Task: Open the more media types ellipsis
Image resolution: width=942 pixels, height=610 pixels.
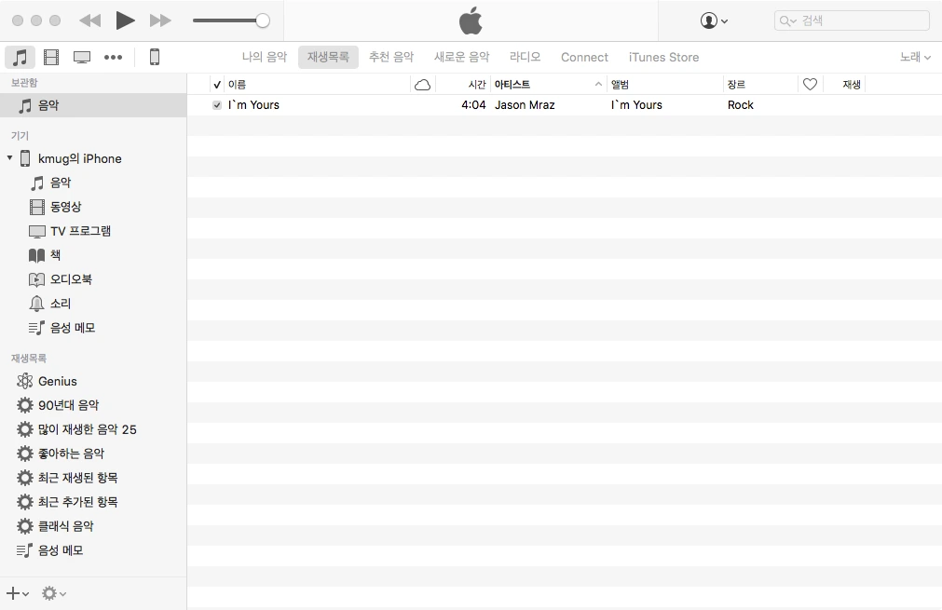Action: click(x=113, y=57)
